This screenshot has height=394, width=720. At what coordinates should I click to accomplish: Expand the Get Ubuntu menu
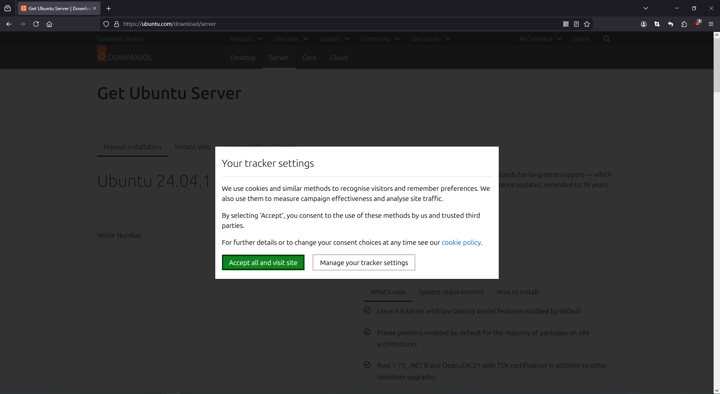coord(431,39)
